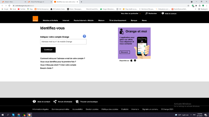
Task: Open 'Mobiles et forfaits' menu
Action: tap(50, 20)
